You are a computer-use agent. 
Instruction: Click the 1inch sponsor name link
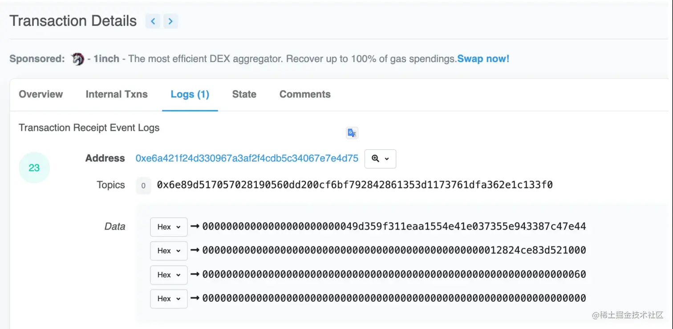[106, 59]
